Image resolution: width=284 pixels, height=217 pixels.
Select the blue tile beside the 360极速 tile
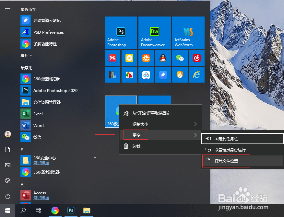point(155,100)
